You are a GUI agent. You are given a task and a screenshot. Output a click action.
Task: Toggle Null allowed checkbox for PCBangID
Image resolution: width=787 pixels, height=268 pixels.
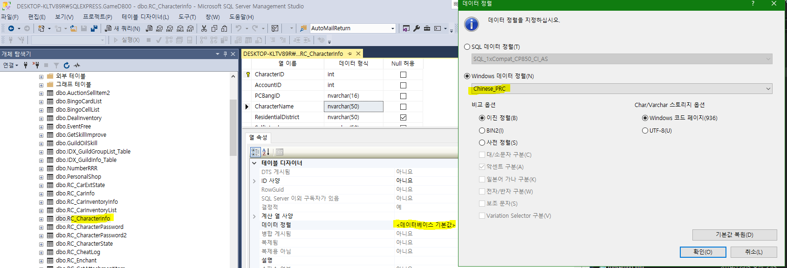403,96
